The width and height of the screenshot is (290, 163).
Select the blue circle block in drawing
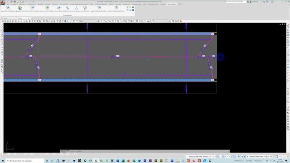pos(220,57)
